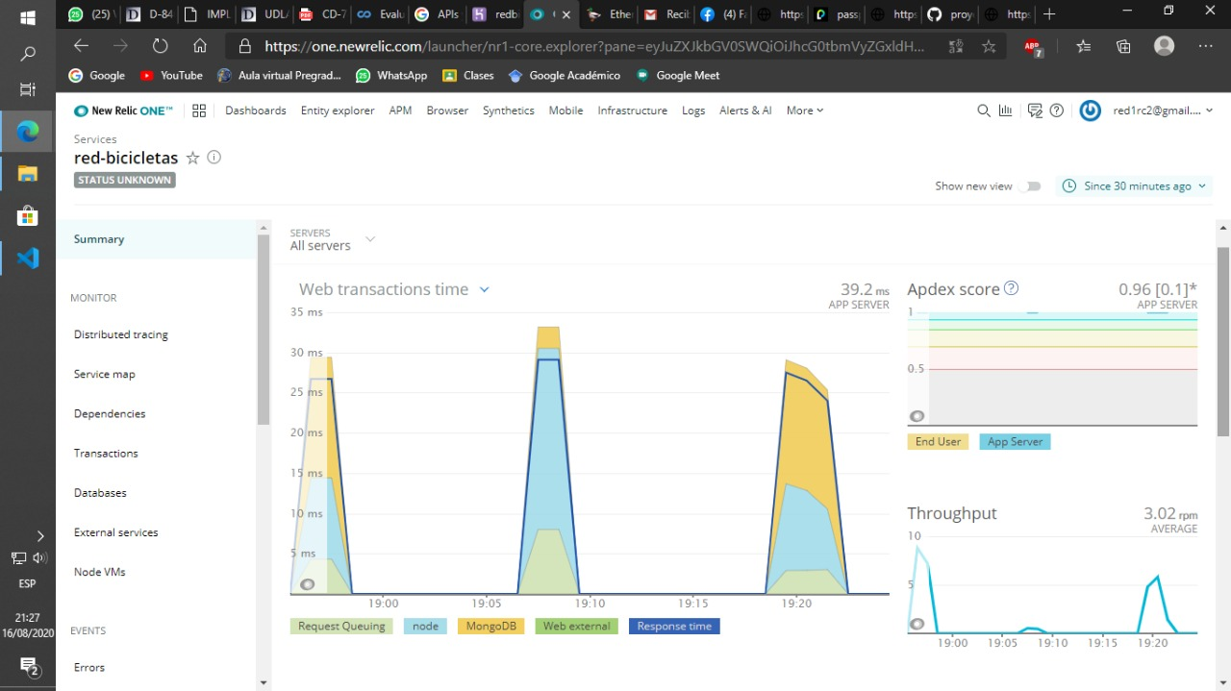Open the apps grid icon in New Relic
This screenshot has height=691, width=1231.
tap(199, 111)
